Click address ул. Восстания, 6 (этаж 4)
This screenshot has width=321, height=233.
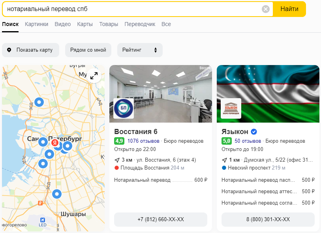point(166,160)
